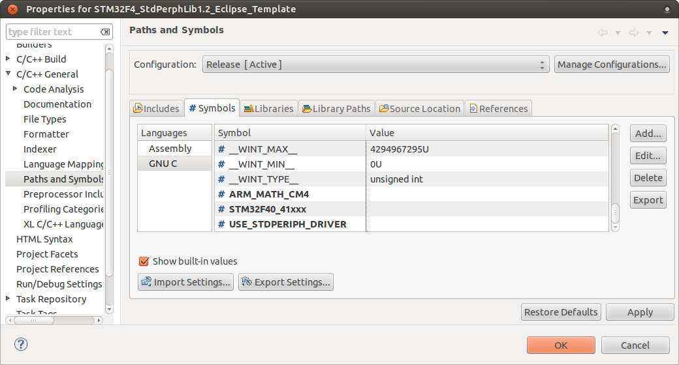Image resolution: width=679 pixels, height=365 pixels.
Task: Click the hash icon beside STM32F40_41xxx
Action: [x=221, y=209]
